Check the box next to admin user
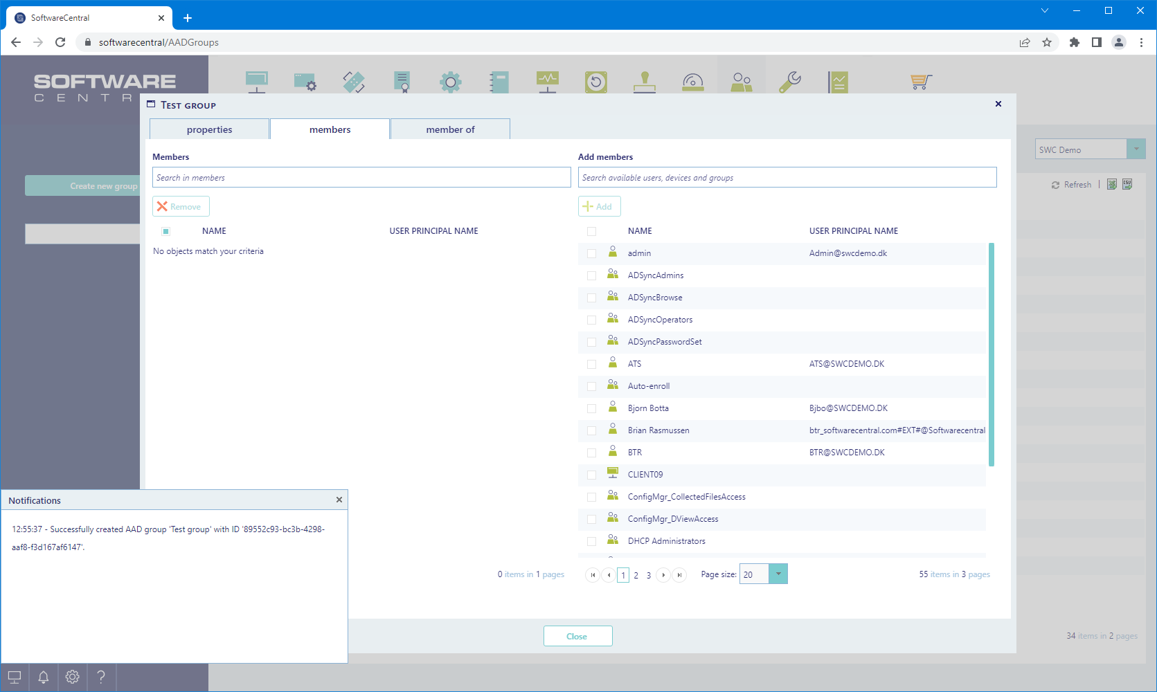The height and width of the screenshot is (692, 1157). (x=591, y=253)
